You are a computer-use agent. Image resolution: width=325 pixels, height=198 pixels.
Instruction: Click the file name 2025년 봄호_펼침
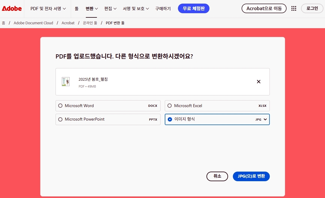point(93,79)
